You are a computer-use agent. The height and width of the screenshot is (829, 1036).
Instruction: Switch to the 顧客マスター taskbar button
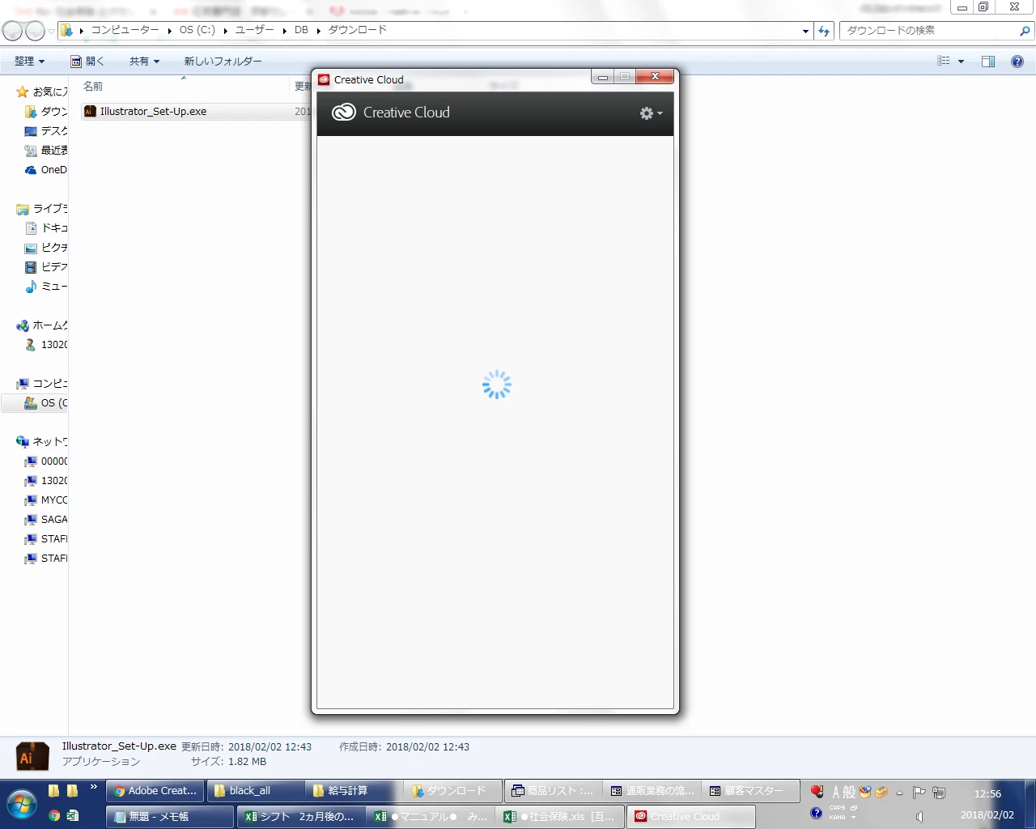752,791
